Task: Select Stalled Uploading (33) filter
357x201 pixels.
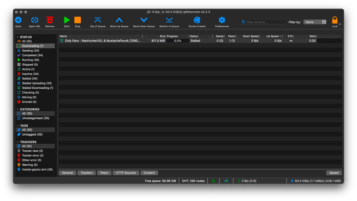Action: click(35, 83)
